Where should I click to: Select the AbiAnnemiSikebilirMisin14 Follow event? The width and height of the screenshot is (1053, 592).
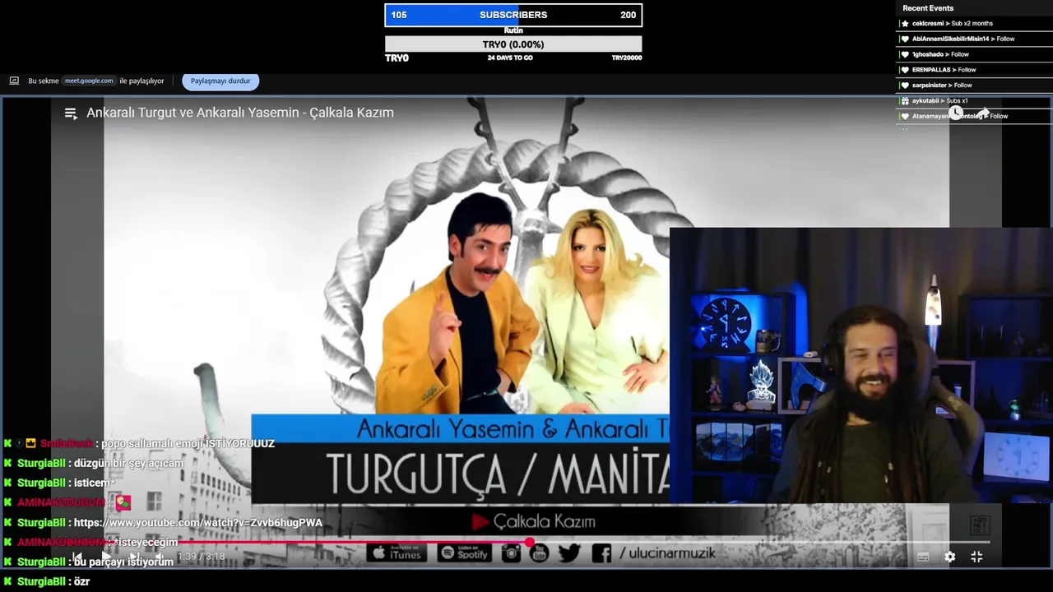pos(974,39)
